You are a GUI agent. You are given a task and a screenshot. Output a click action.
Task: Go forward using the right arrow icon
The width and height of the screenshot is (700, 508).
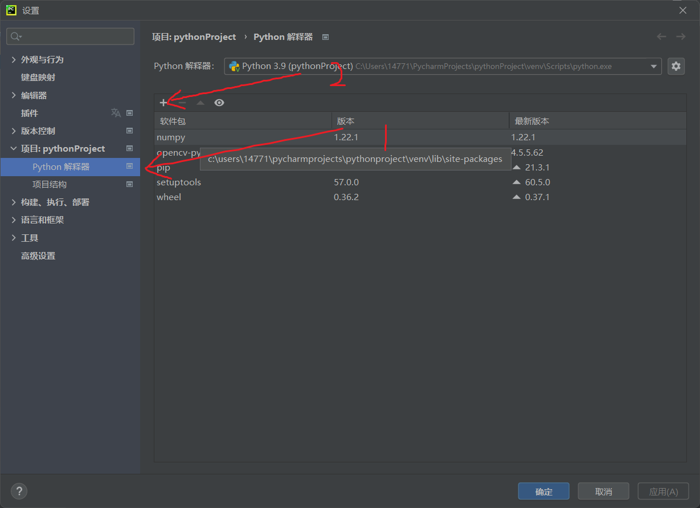(681, 36)
